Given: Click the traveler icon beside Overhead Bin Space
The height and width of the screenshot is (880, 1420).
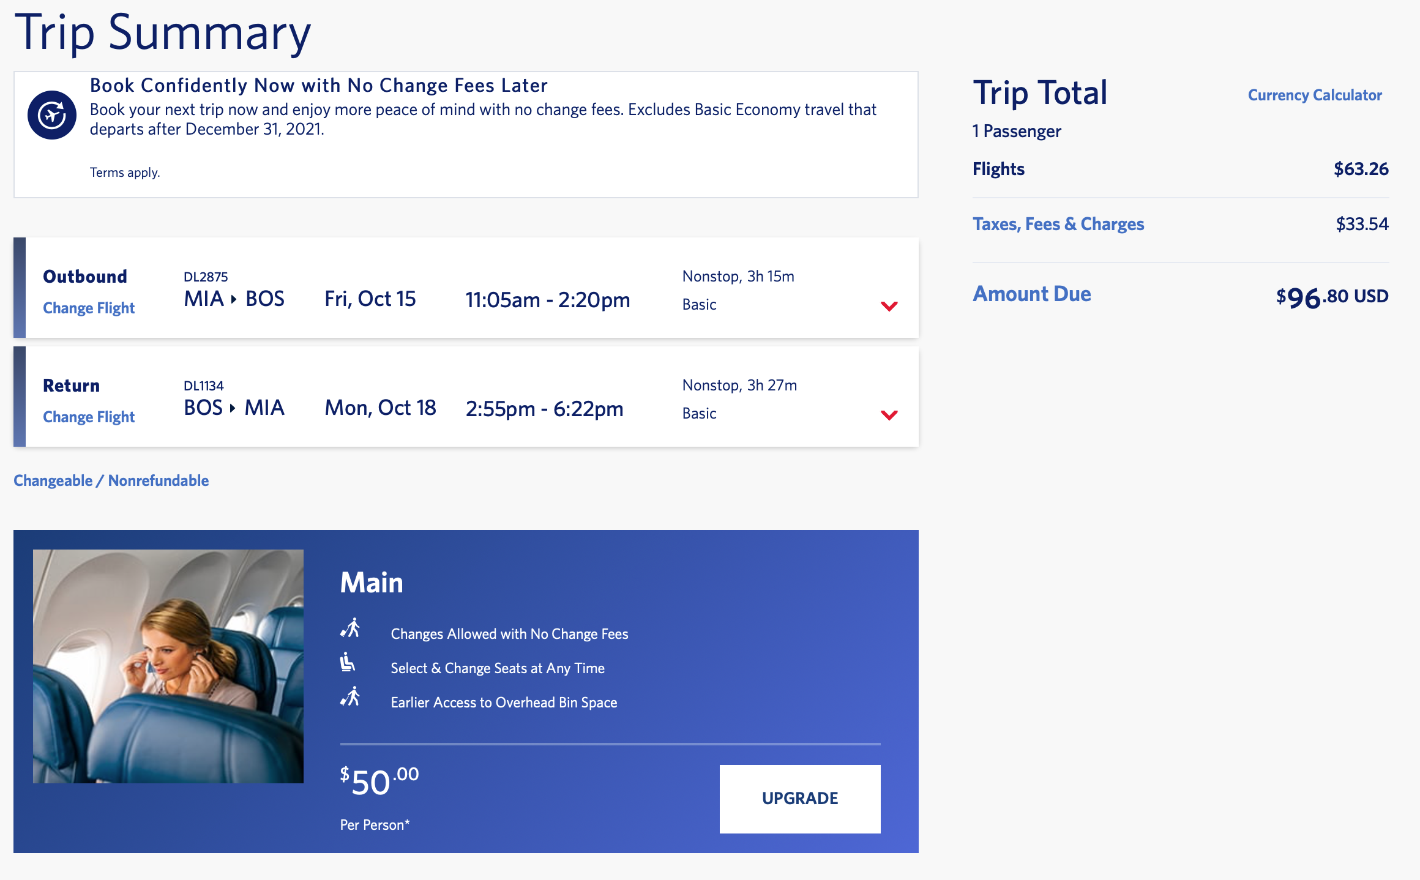Looking at the screenshot, I should 350,697.
